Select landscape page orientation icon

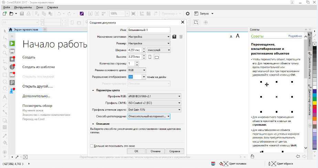157,57
